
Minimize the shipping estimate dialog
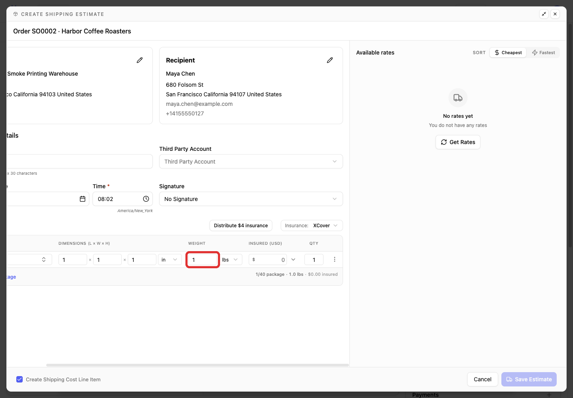(544, 14)
